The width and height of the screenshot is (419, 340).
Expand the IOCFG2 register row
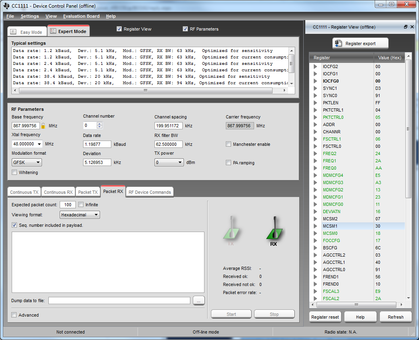[315, 66]
